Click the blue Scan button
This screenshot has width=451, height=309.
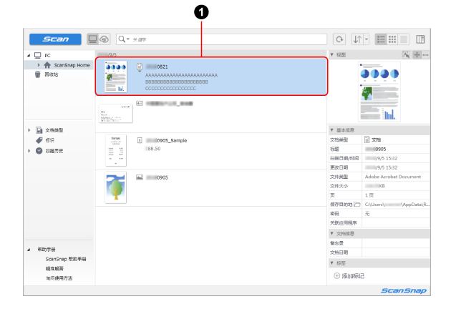pos(55,39)
